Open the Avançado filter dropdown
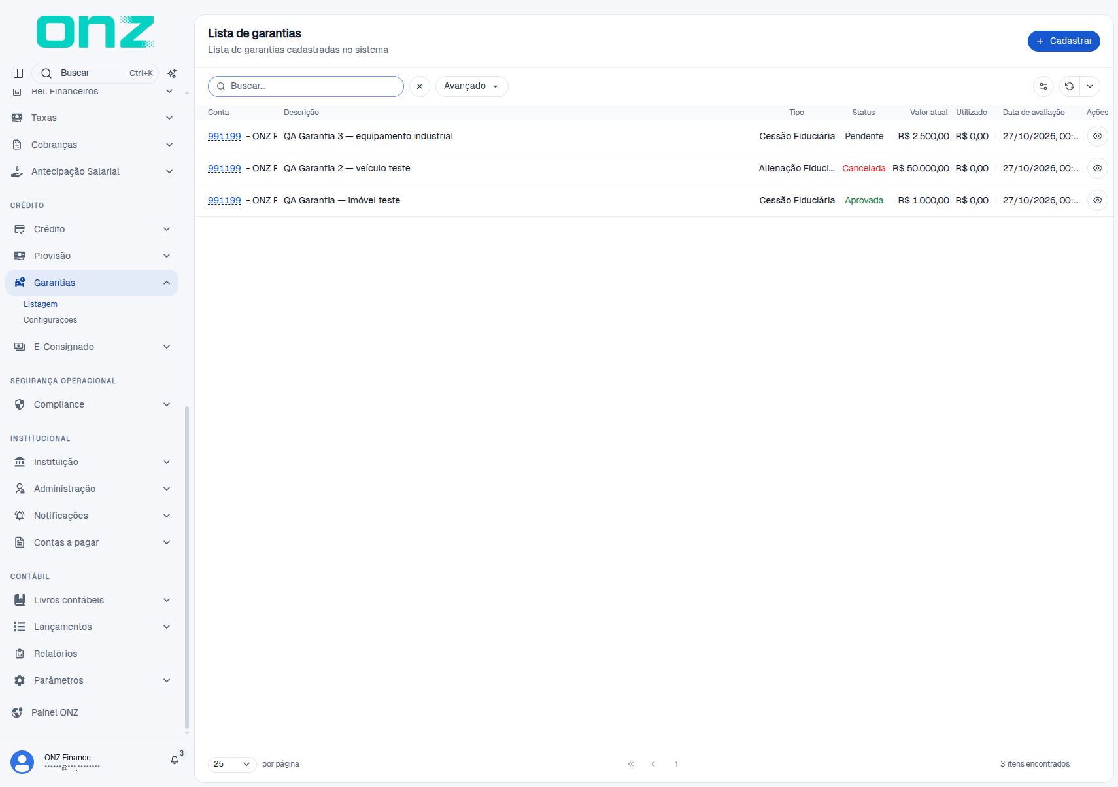This screenshot has width=1118, height=787. pos(471,86)
